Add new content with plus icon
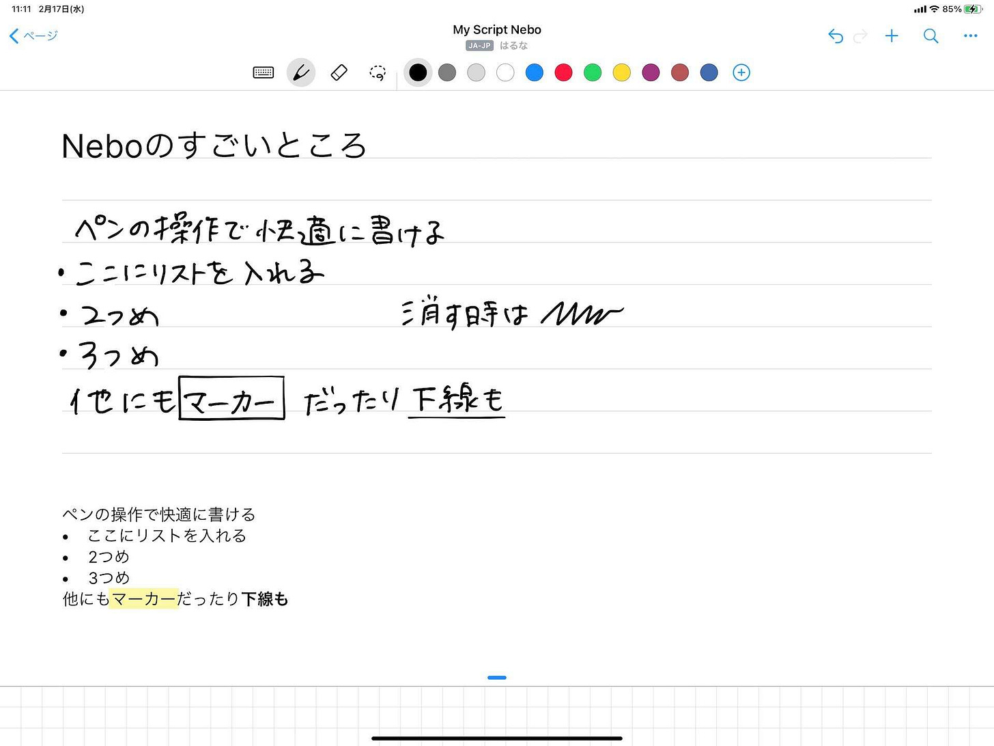994x746 pixels. (x=892, y=36)
